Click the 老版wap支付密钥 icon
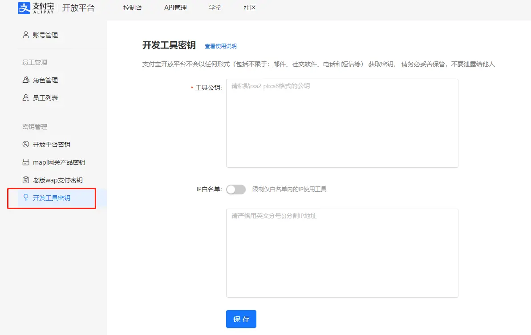531x335 pixels. 26,180
